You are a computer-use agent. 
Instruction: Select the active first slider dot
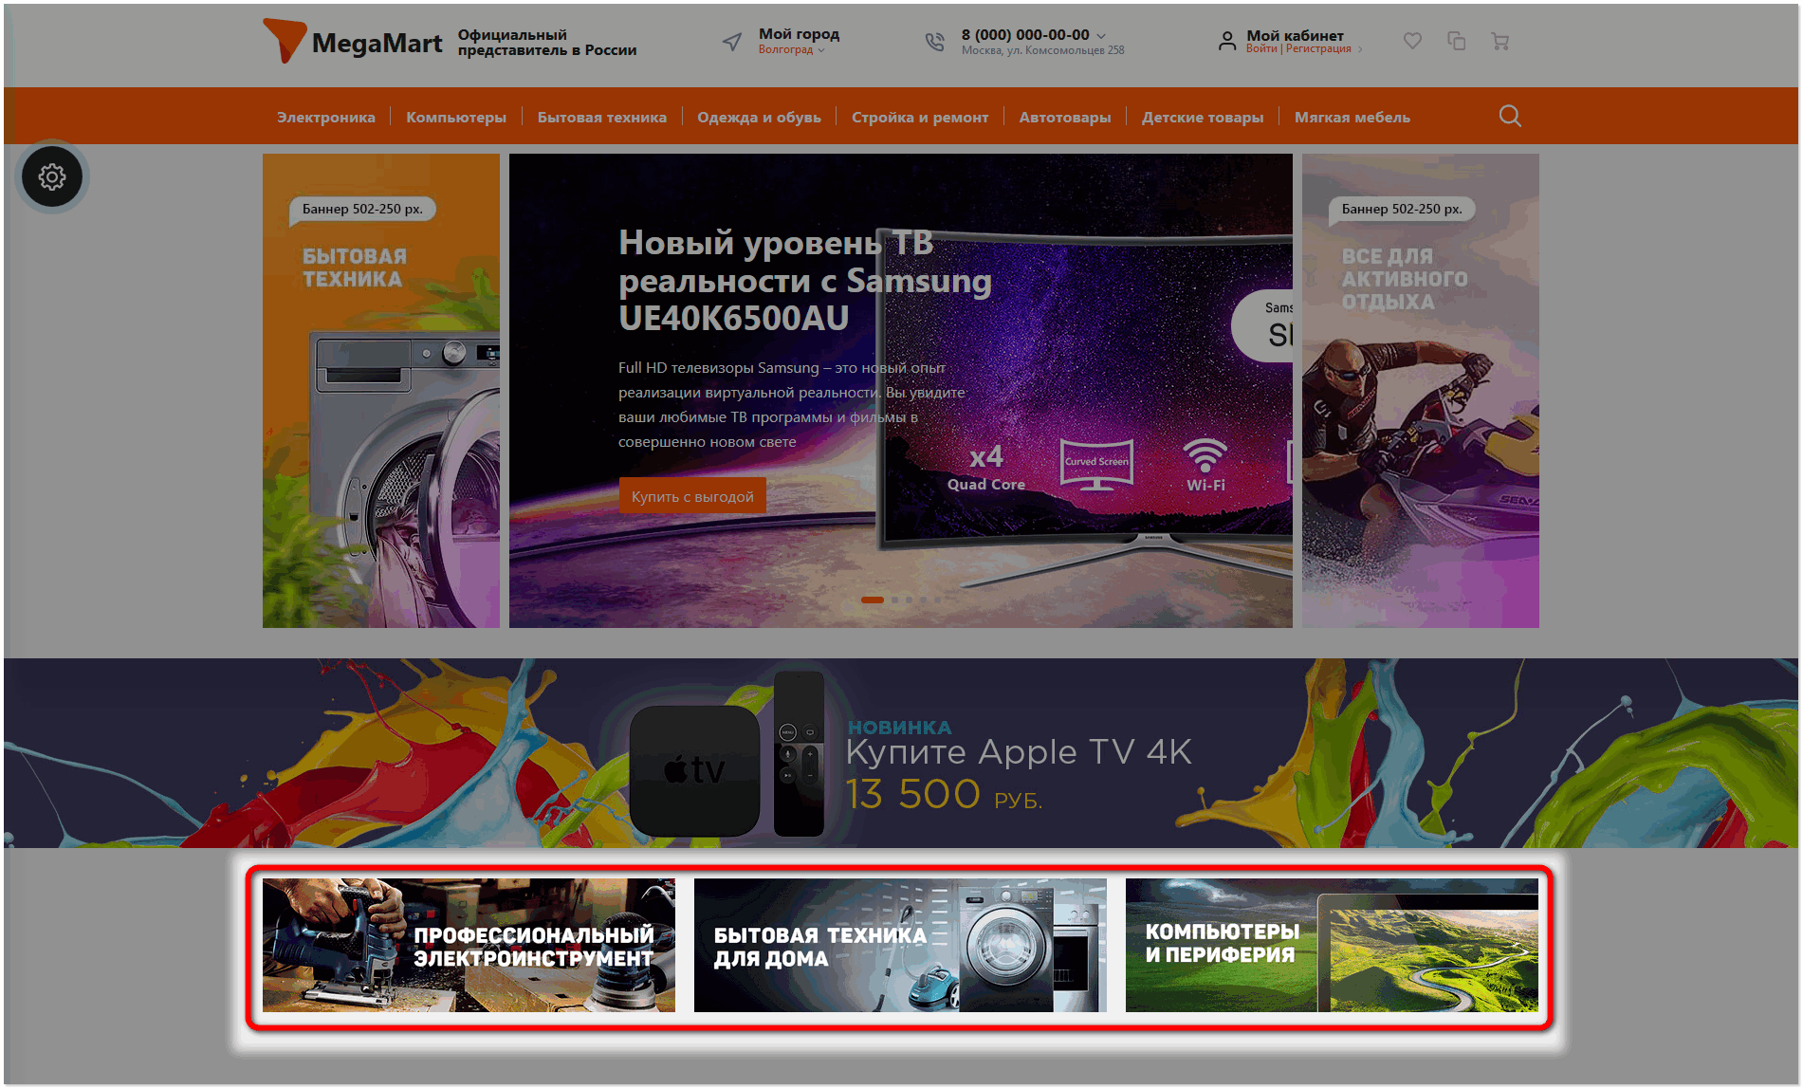873,600
